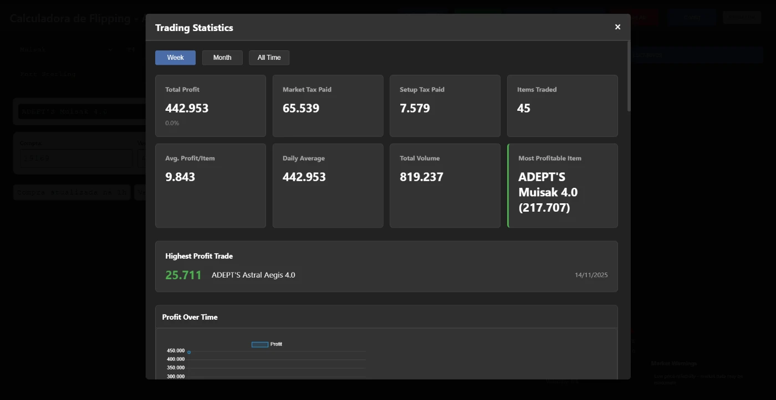Screen dimensions: 776x400
Task: Open the Items Traded card
Action: (562, 106)
